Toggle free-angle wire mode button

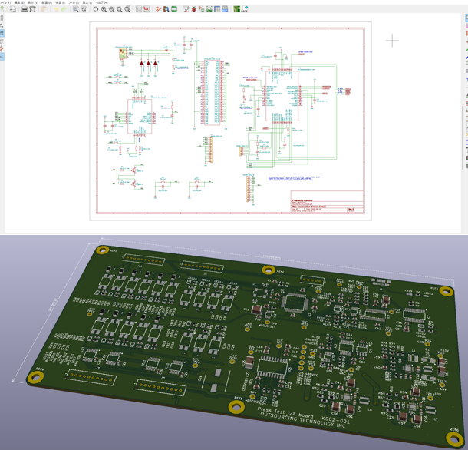point(2,57)
